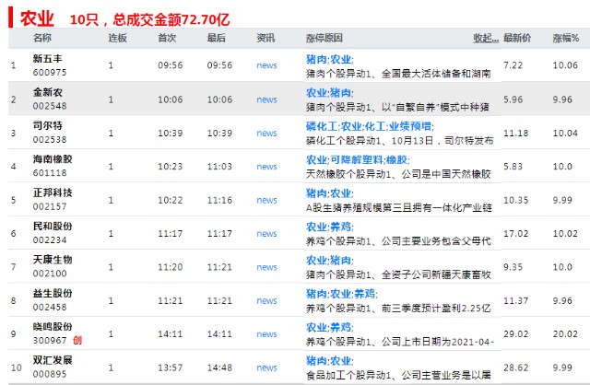Click price 29.02 for 晓鸣股份

516,333
